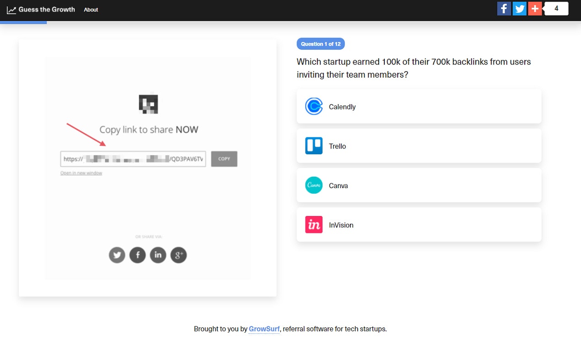
Task: Select the Calendly answer
Action: pyautogui.click(x=419, y=106)
